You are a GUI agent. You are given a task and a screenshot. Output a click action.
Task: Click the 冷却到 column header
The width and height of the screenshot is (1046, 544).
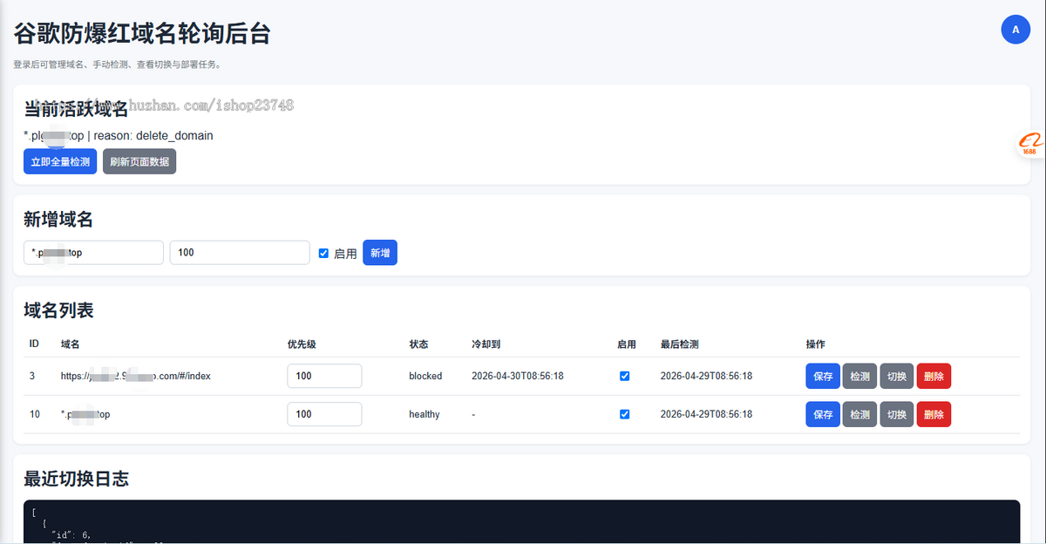[x=486, y=344]
